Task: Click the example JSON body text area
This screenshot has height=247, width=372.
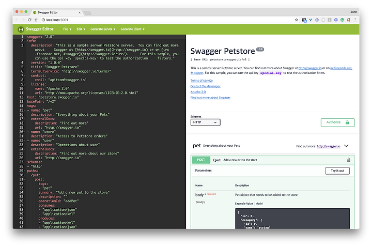Action: [292, 219]
